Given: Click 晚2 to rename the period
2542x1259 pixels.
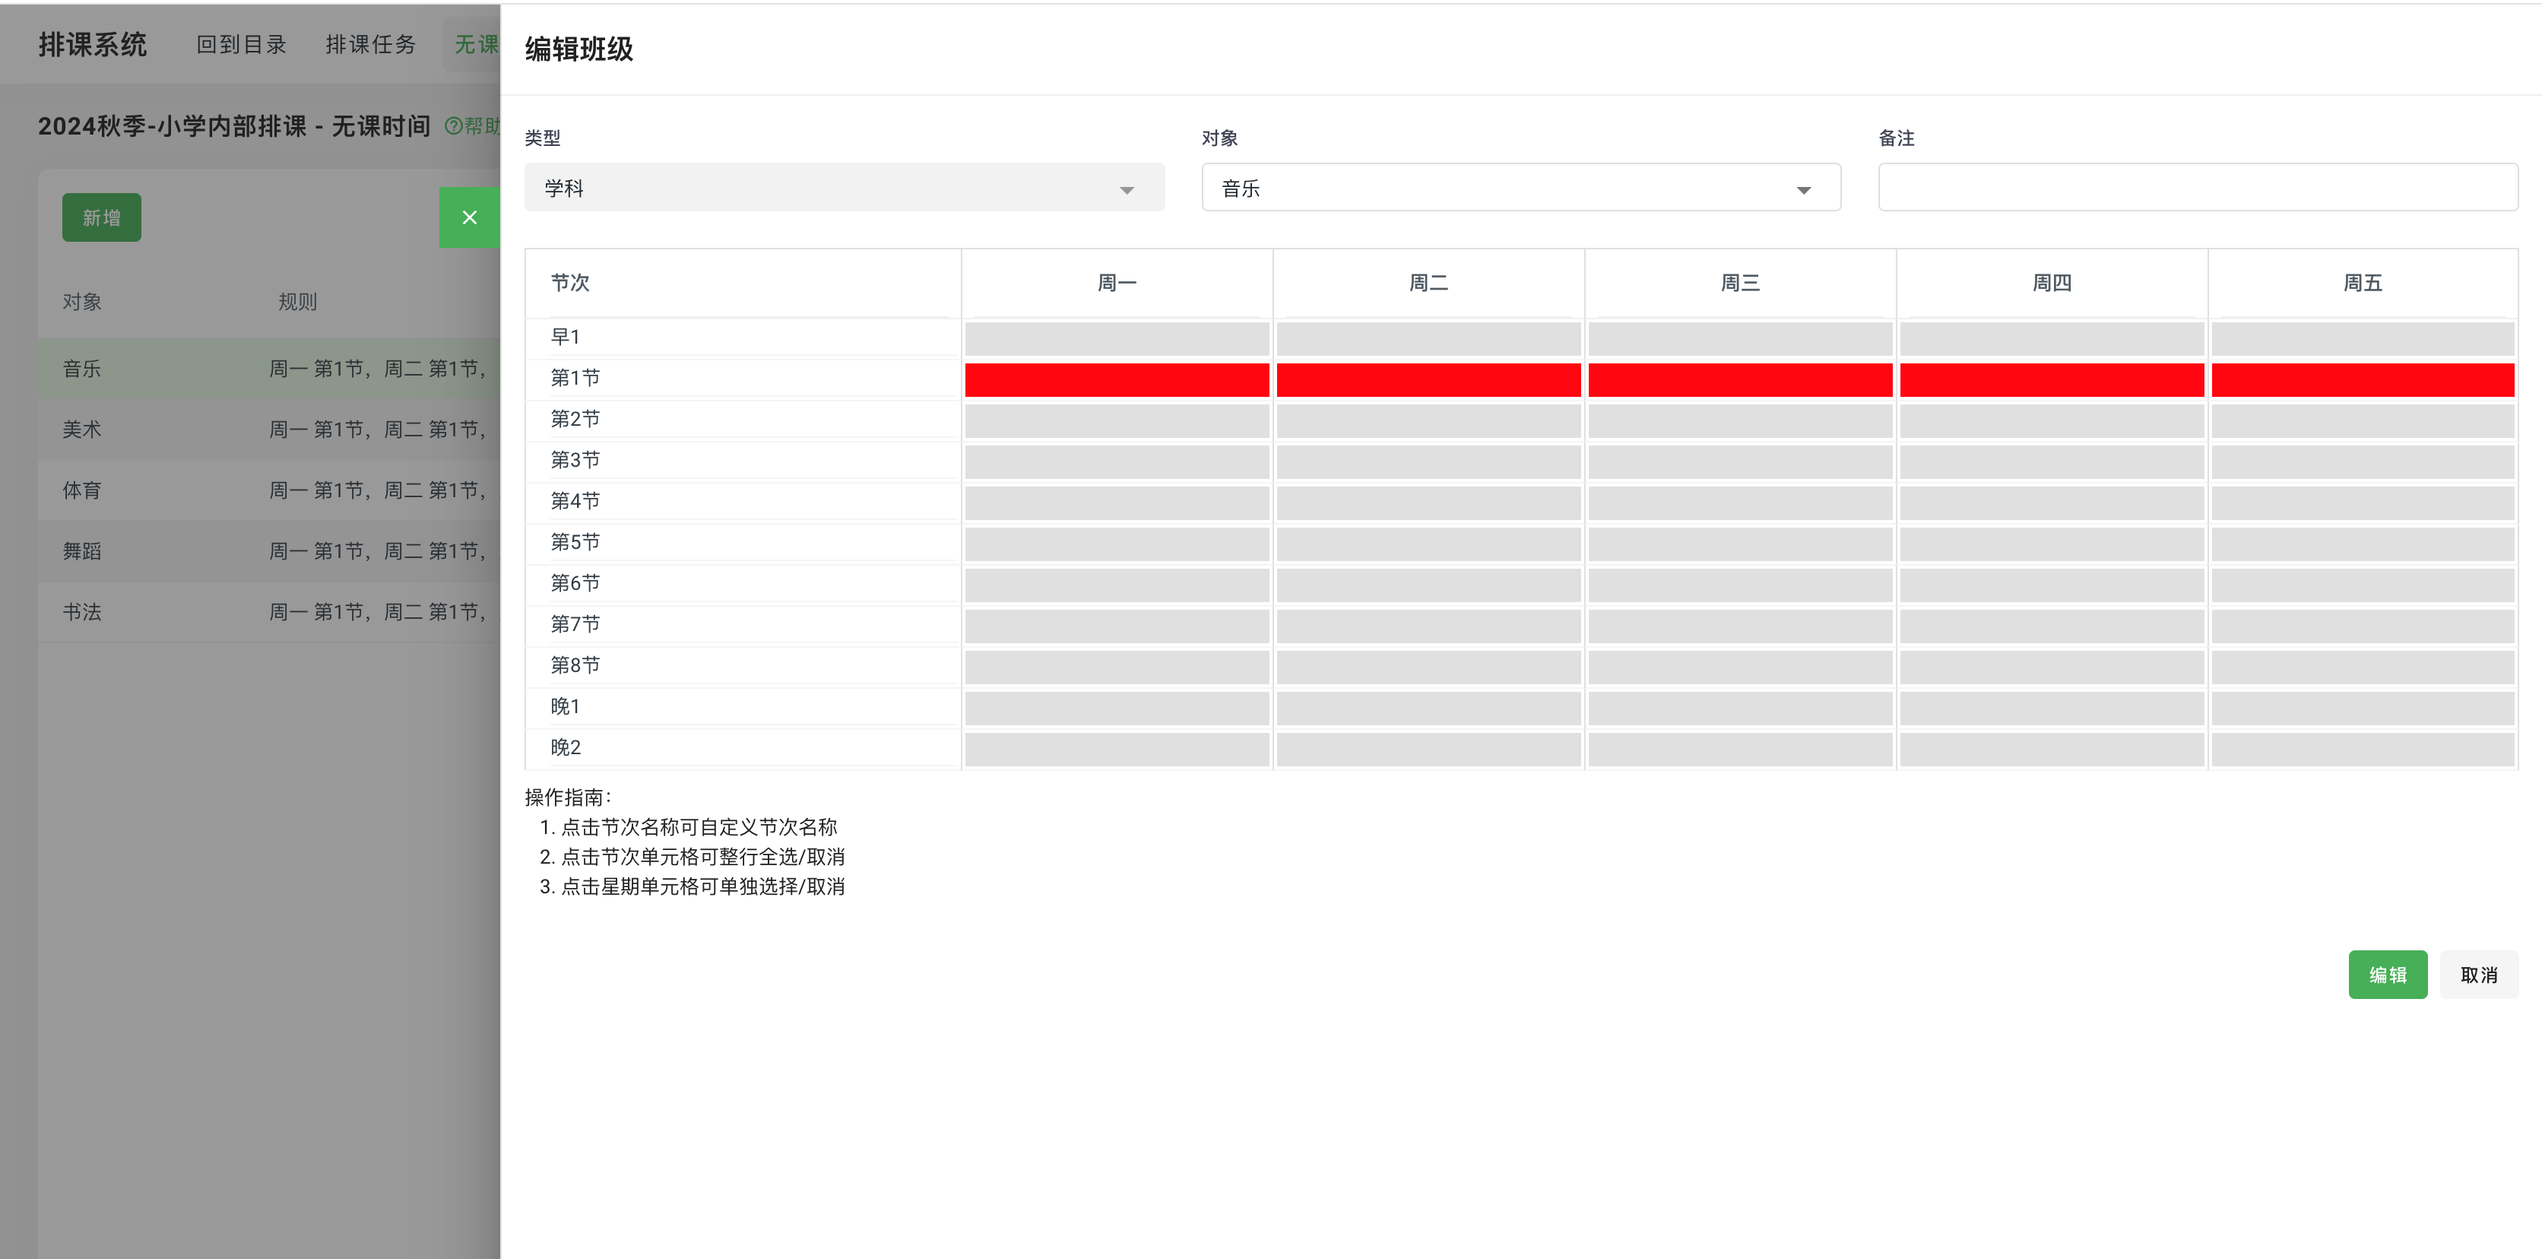Looking at the screenshot, I should [x=565, y=747].
